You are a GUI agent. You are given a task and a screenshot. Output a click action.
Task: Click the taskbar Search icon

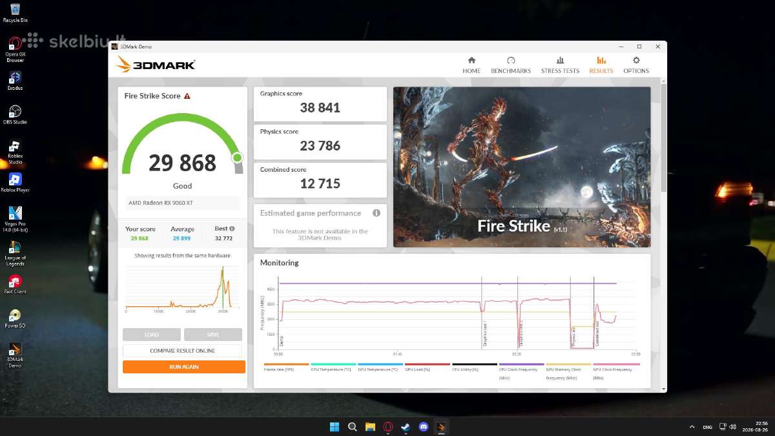pos(353,427)
